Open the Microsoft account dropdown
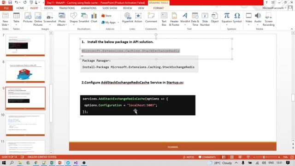Viewport: 295px width, 166px height. point(274,8)
